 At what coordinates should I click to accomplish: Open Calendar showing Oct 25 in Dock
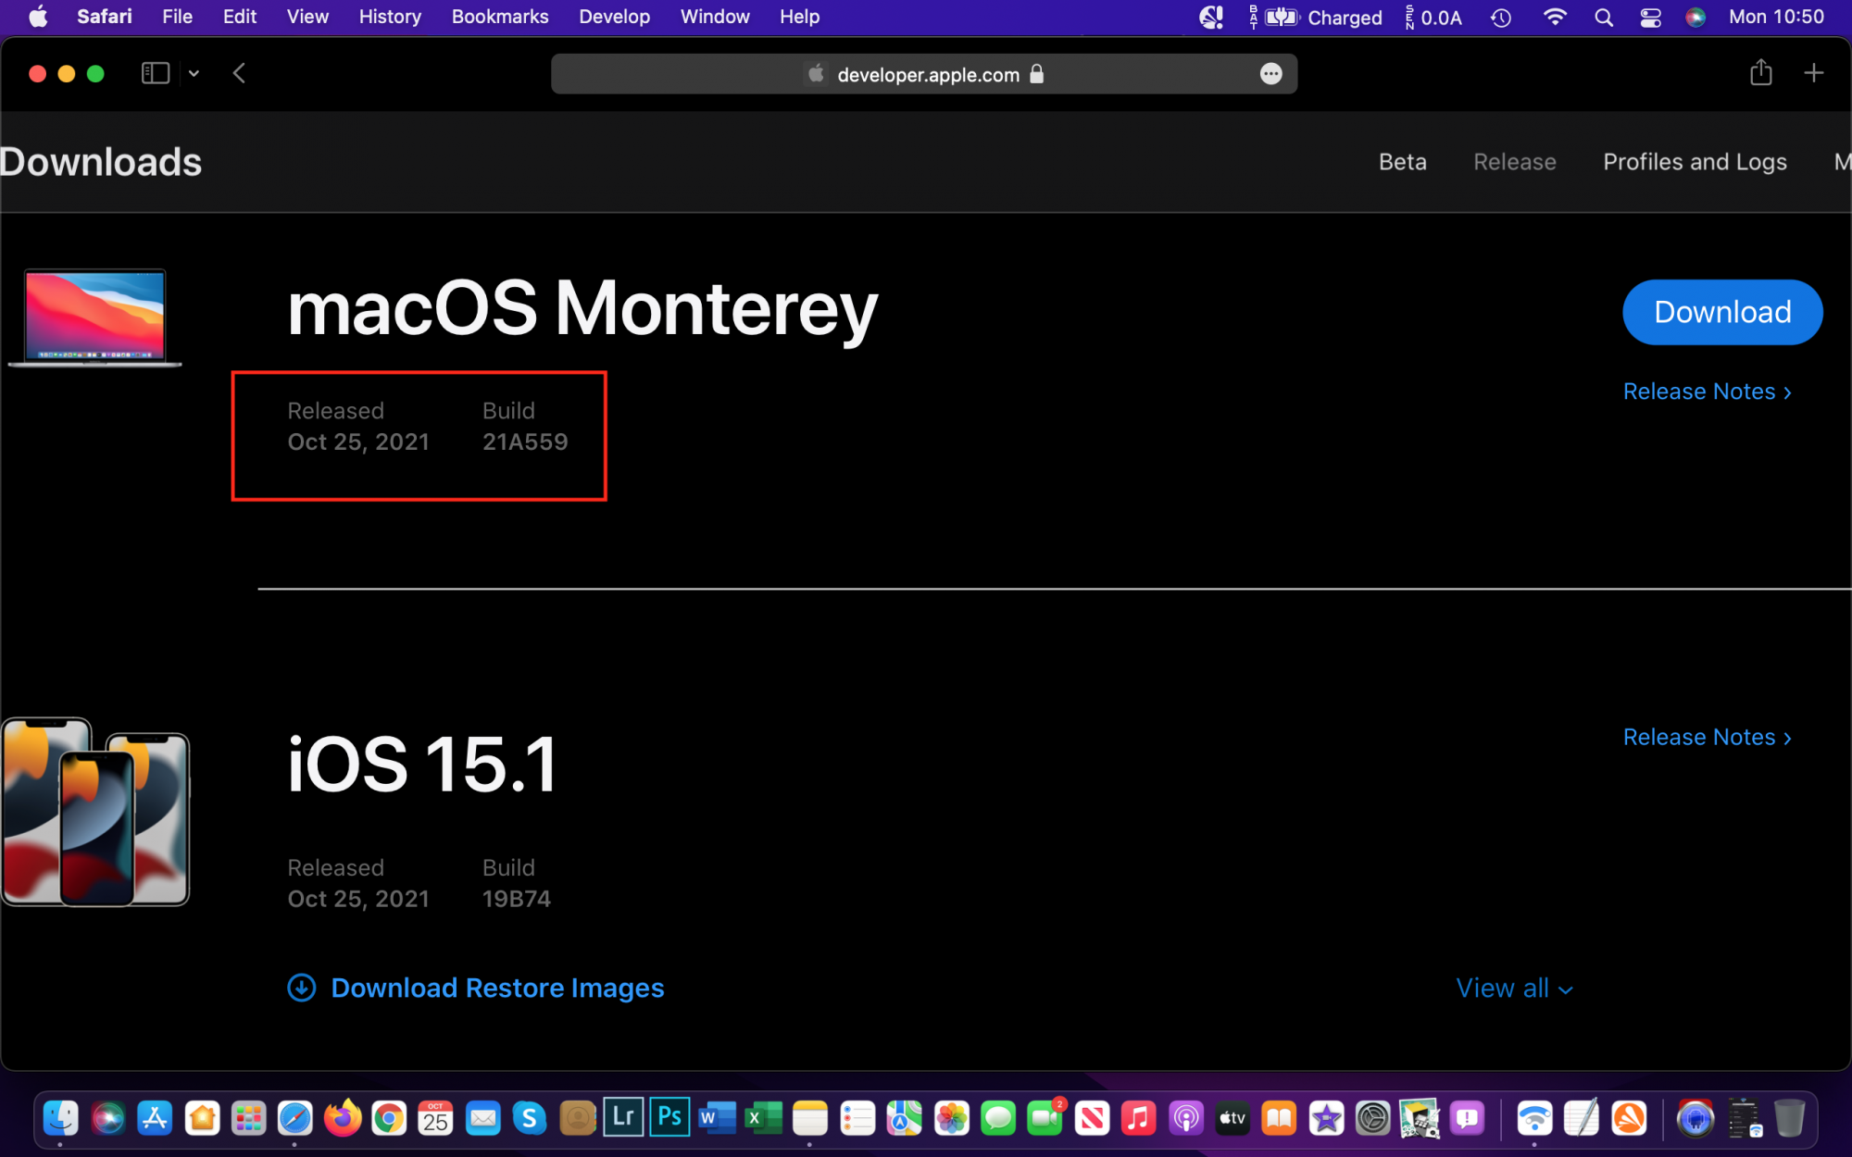(435, 1118)
